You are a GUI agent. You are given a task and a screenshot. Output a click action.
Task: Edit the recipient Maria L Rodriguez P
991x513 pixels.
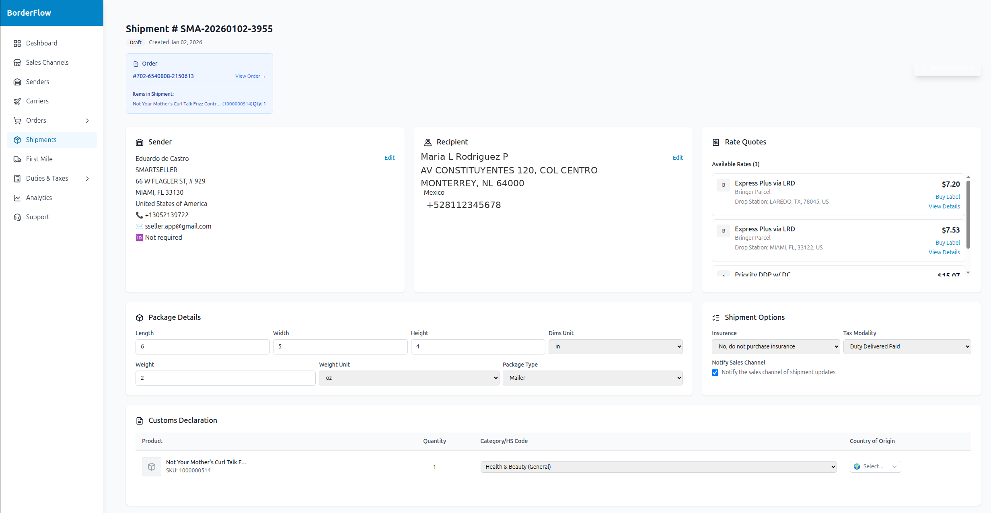677,157
